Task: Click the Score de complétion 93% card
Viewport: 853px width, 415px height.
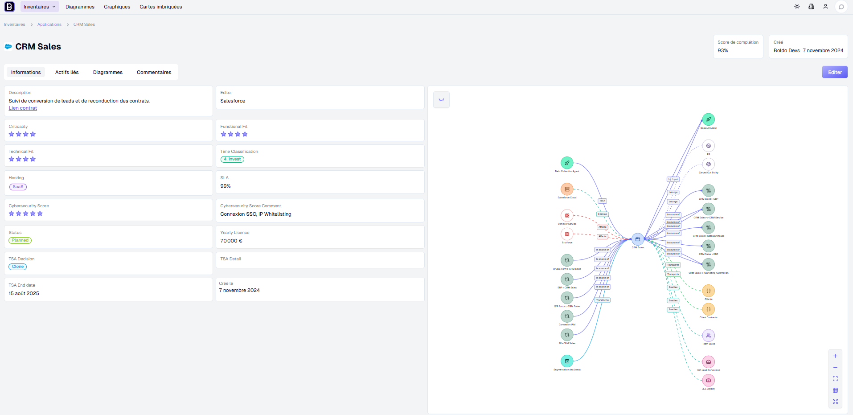Action: (738, 46)
